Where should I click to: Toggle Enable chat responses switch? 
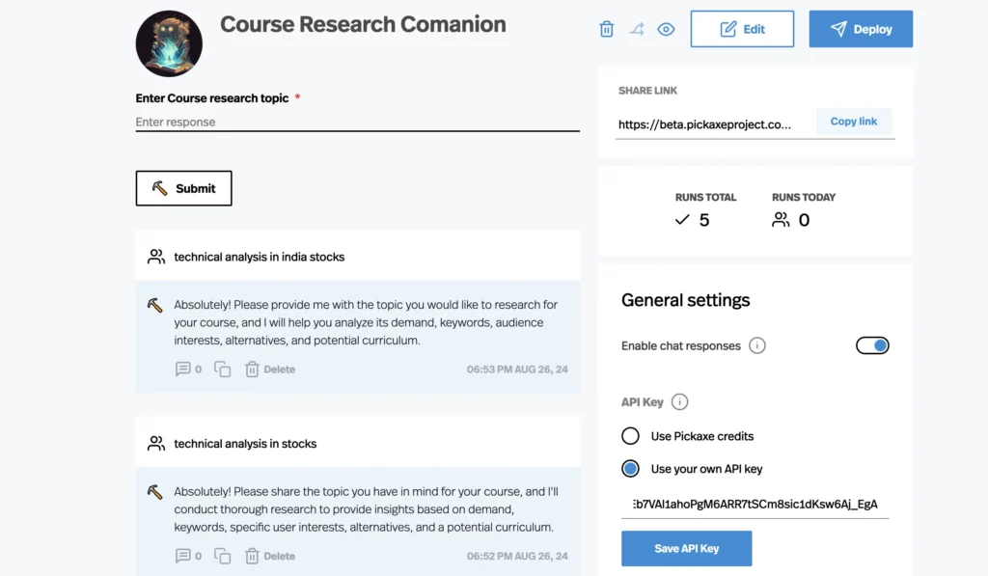872,345
